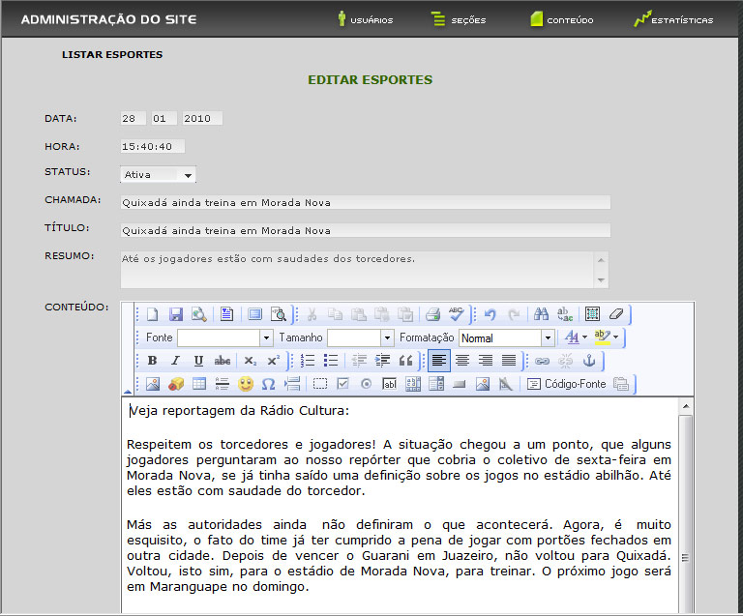743x616 pixels.
Task: Insert special character with Omega icon
Action: [x=269, y=384]
